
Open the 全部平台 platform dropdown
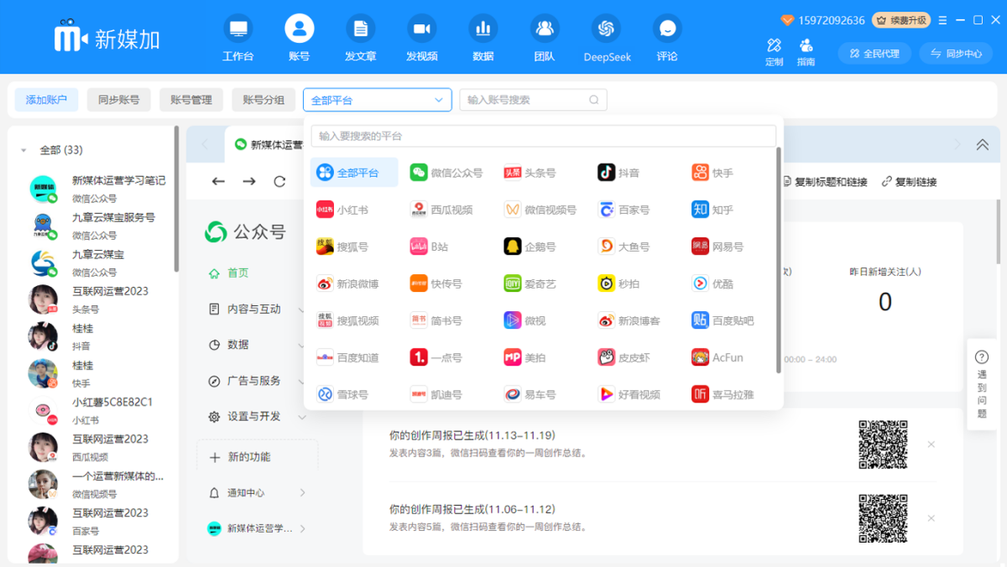coord(377,99)
